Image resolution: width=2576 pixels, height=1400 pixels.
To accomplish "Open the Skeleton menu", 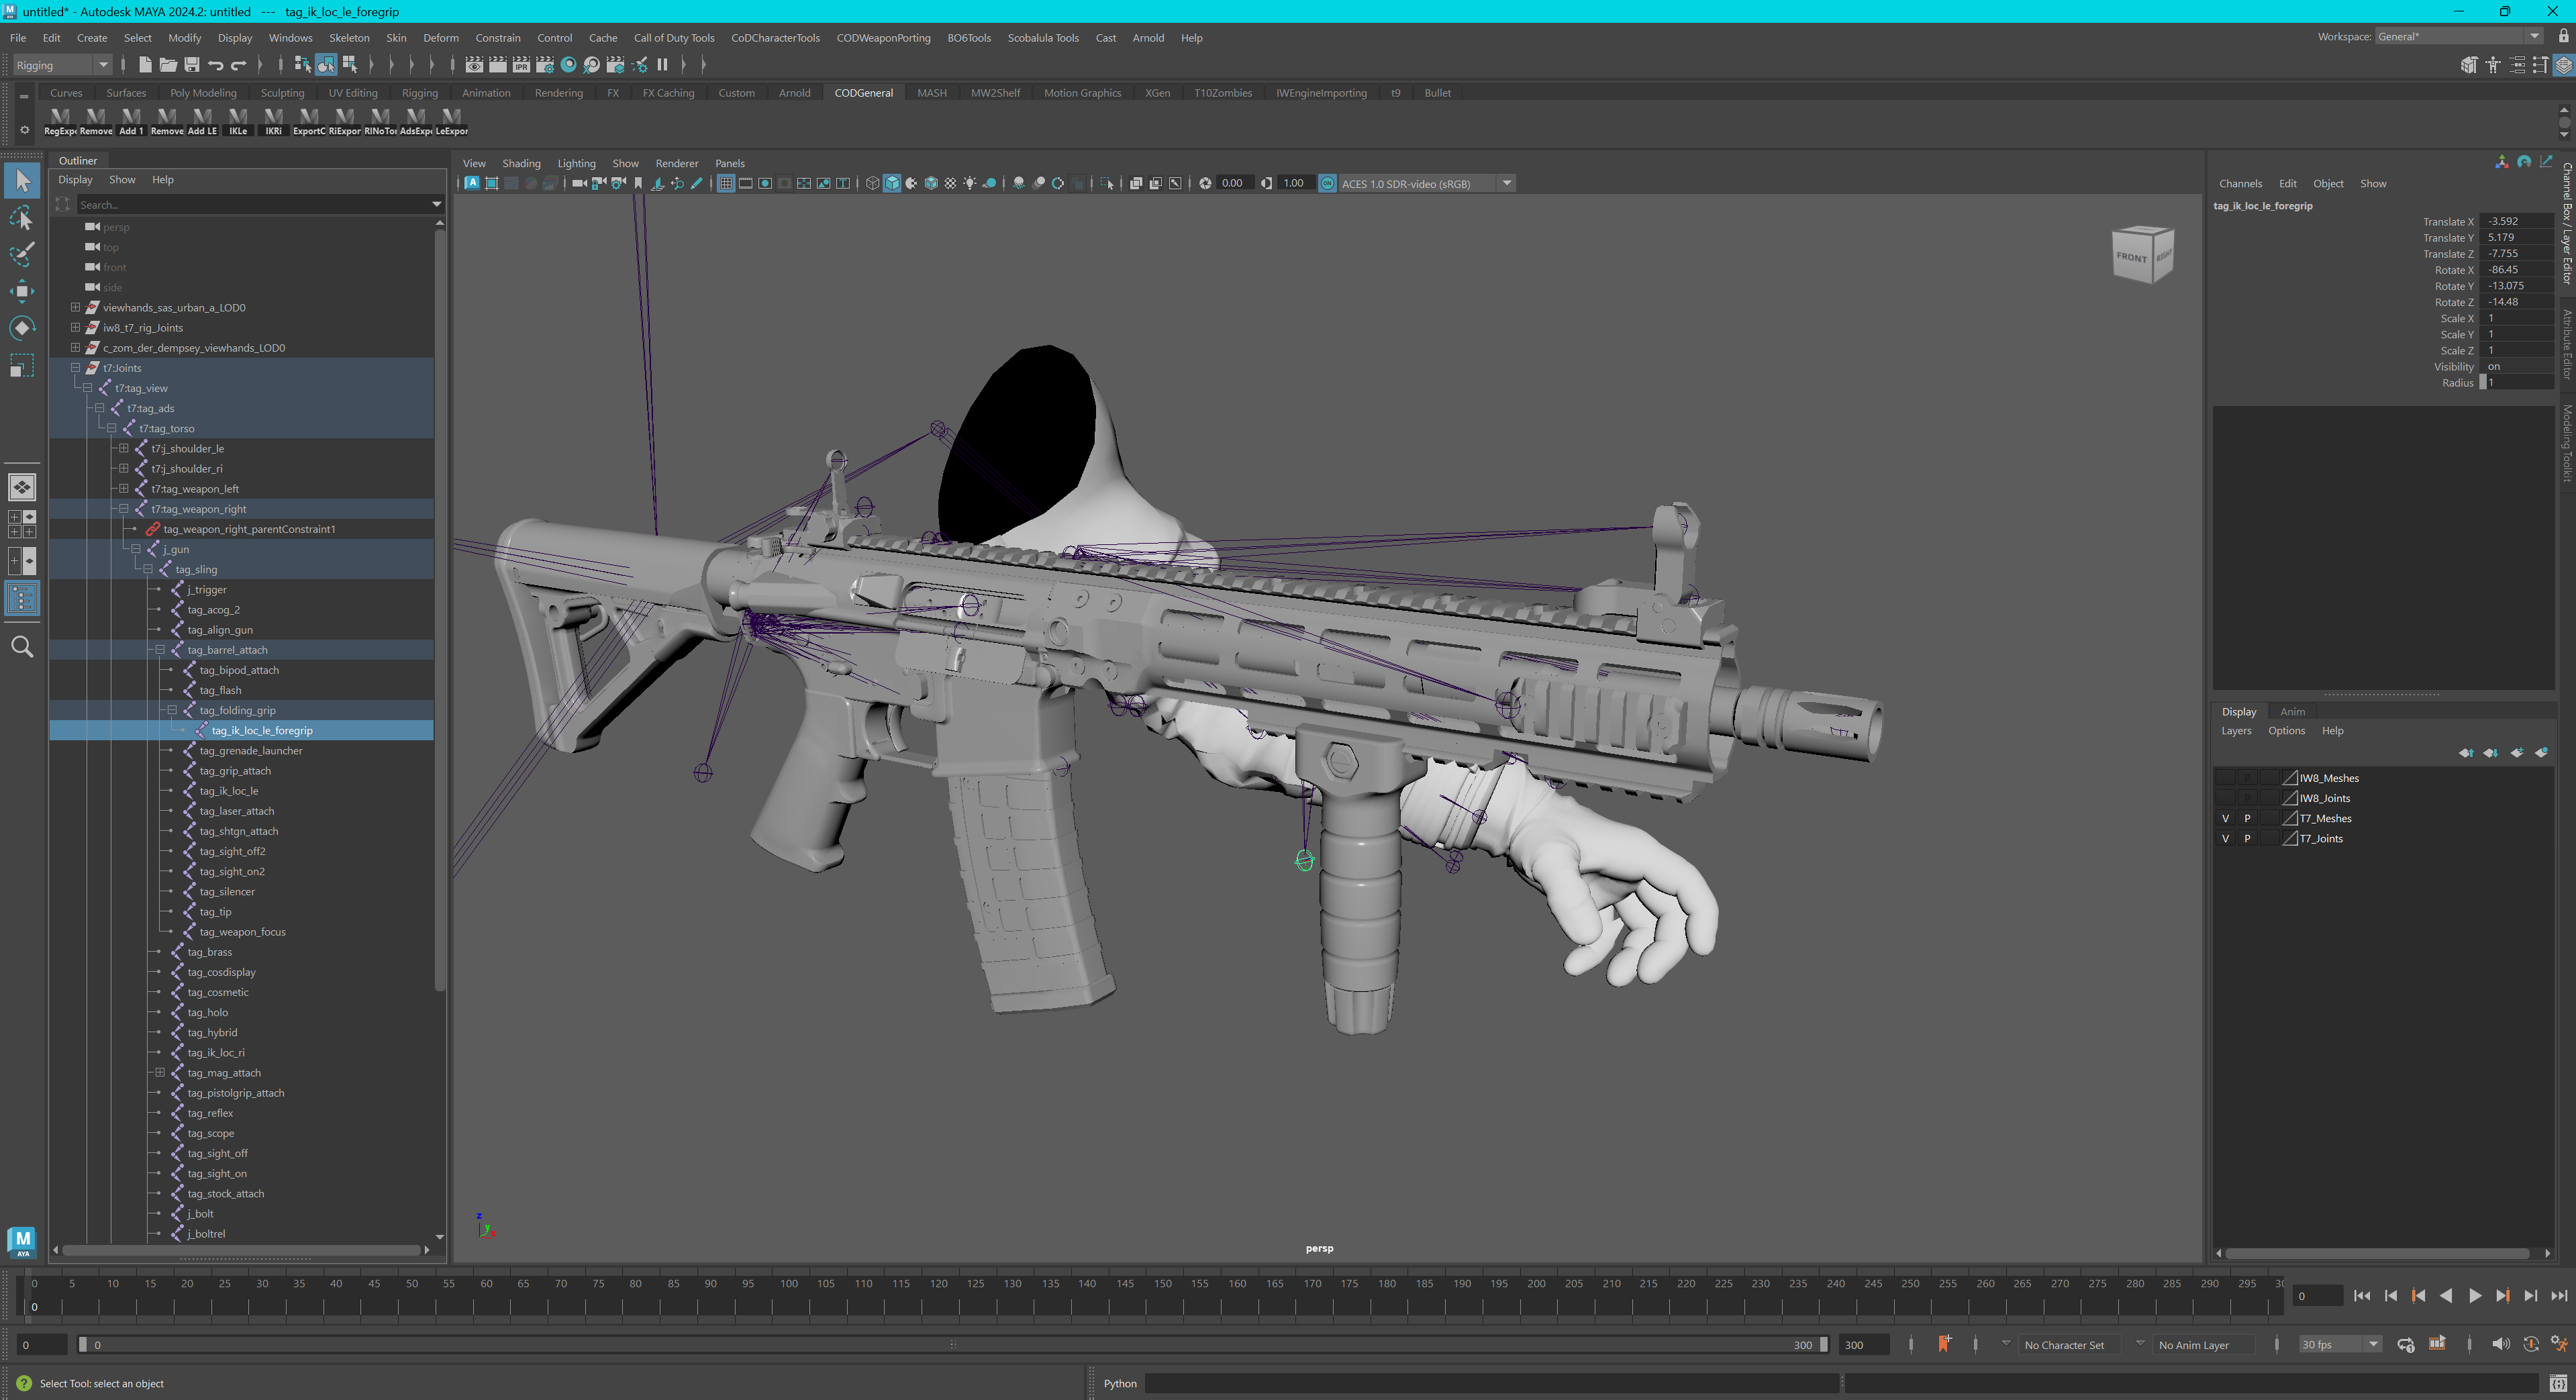I will [349, 38].
